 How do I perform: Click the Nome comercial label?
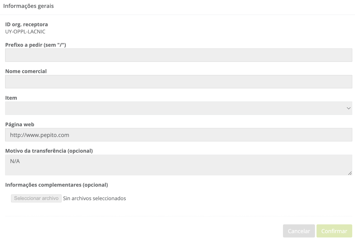click(x=26, y=71)
